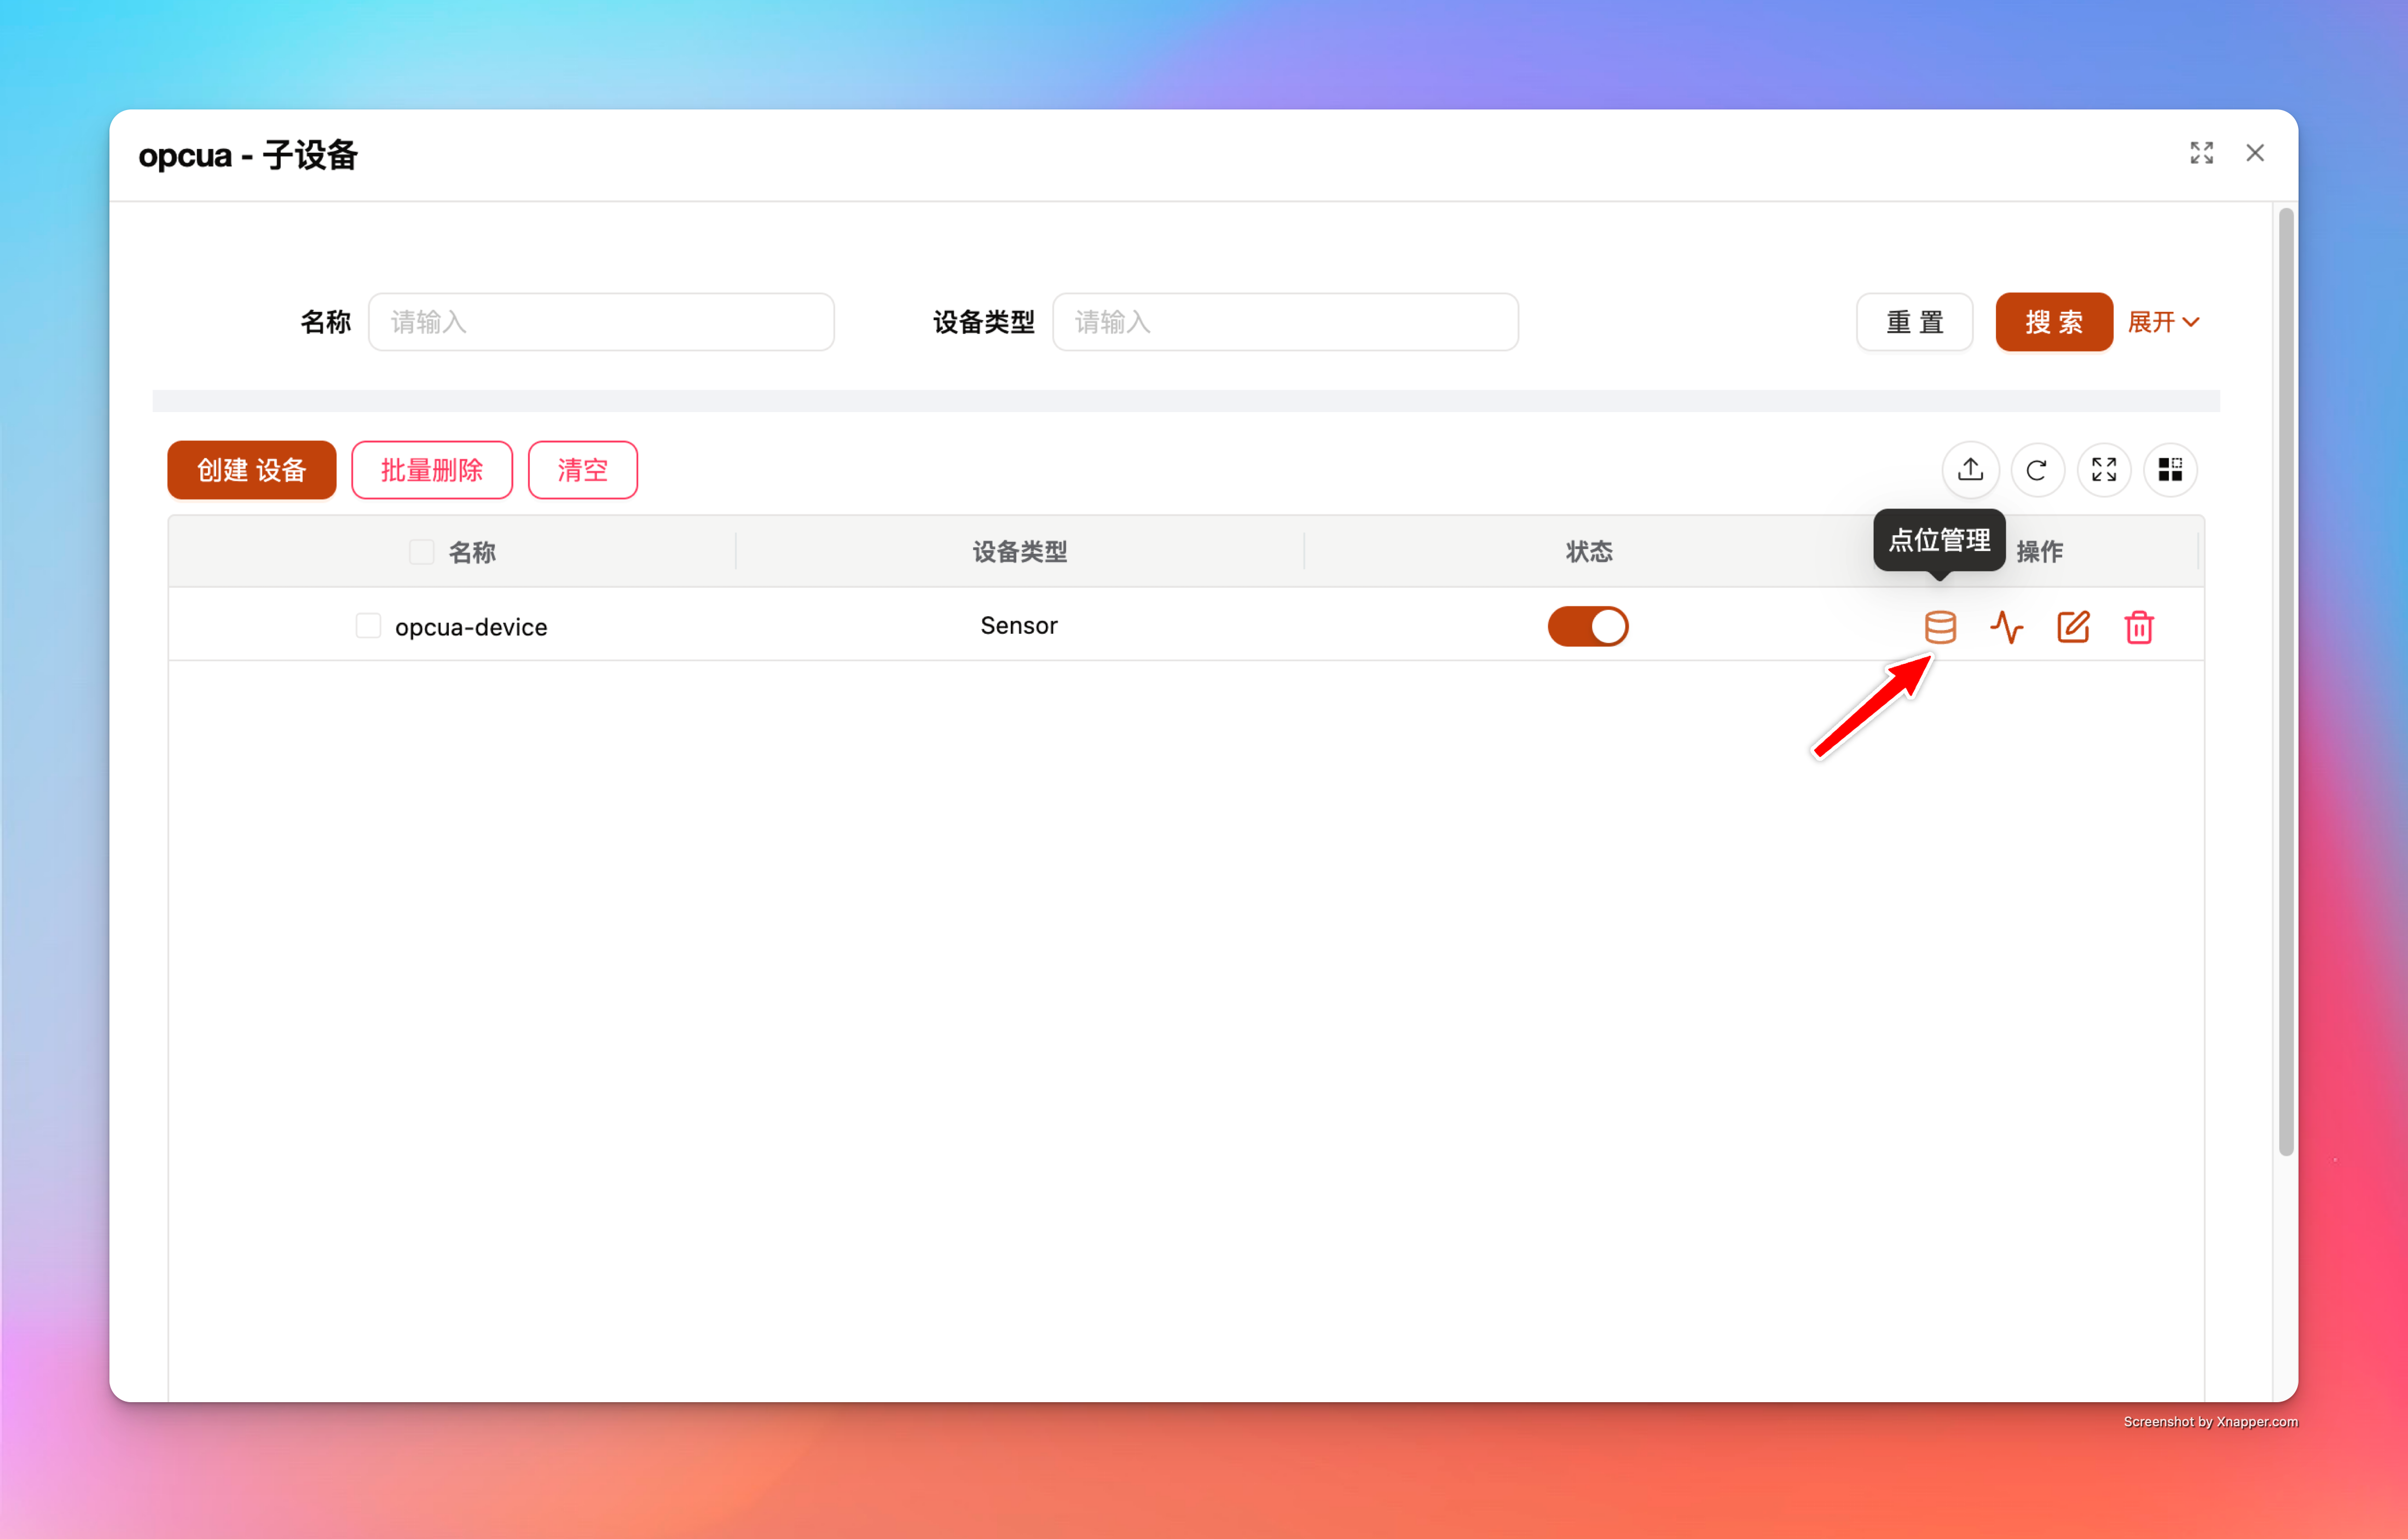The image size is (2408, 1539).
Task: Expand the table to fullscreen view
Action: pos(2104,470)
